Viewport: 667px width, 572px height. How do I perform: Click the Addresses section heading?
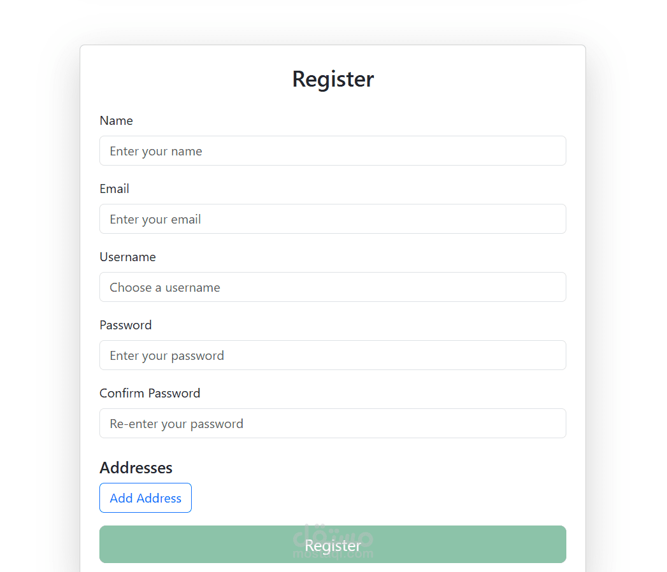(136, 468)
